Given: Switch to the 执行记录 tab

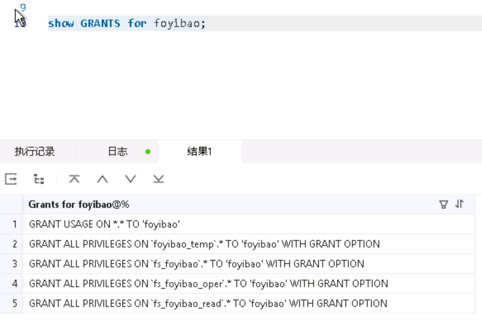Looking at the screenshot, I should [x=35, y=151].
